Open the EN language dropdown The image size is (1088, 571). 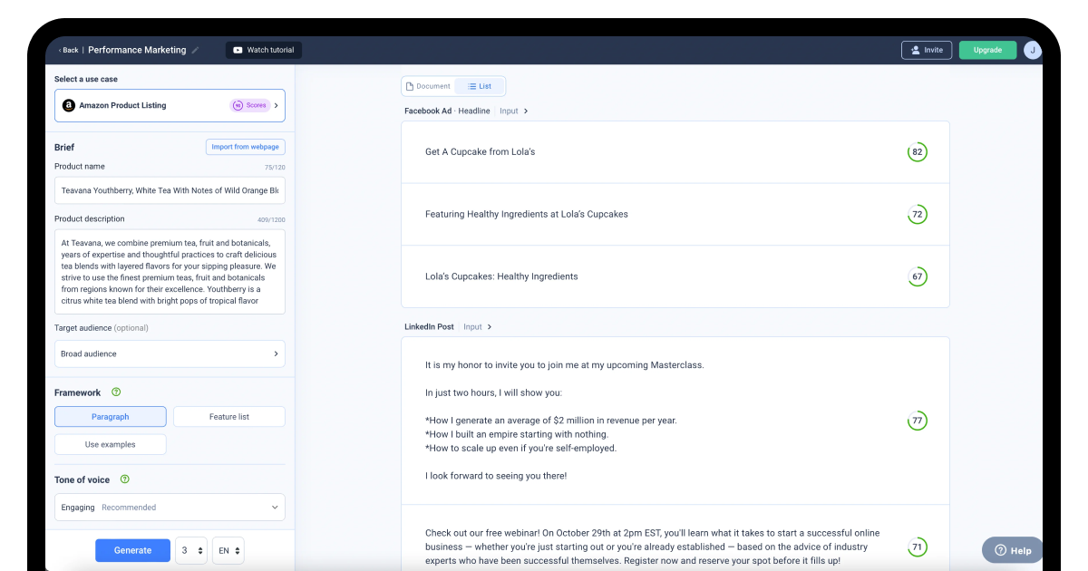coord(228,550)
